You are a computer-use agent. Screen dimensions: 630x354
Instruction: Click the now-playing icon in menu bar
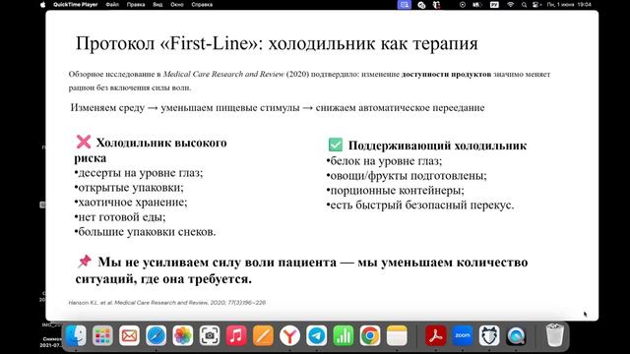(x=463, y=5)
